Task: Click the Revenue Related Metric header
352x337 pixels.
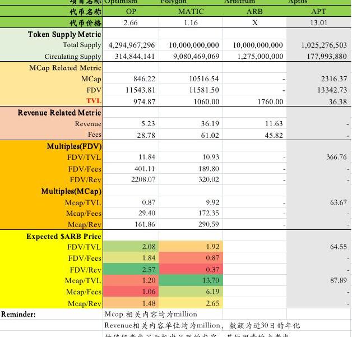Action: point(59,113)
